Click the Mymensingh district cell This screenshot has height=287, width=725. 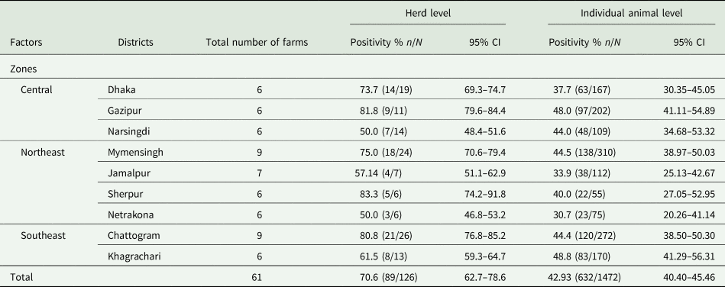(x=135, y=153)
